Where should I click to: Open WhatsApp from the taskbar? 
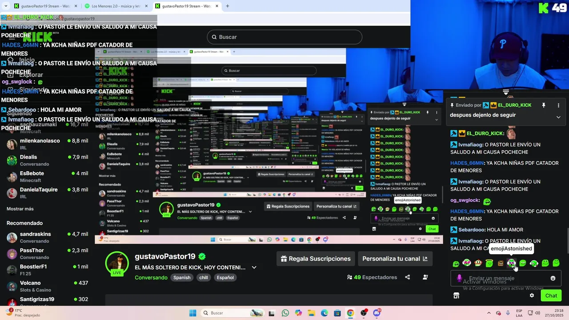(285, 313)
